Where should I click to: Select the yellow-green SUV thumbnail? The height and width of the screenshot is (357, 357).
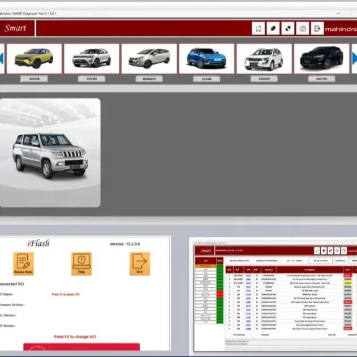point(34,59)
